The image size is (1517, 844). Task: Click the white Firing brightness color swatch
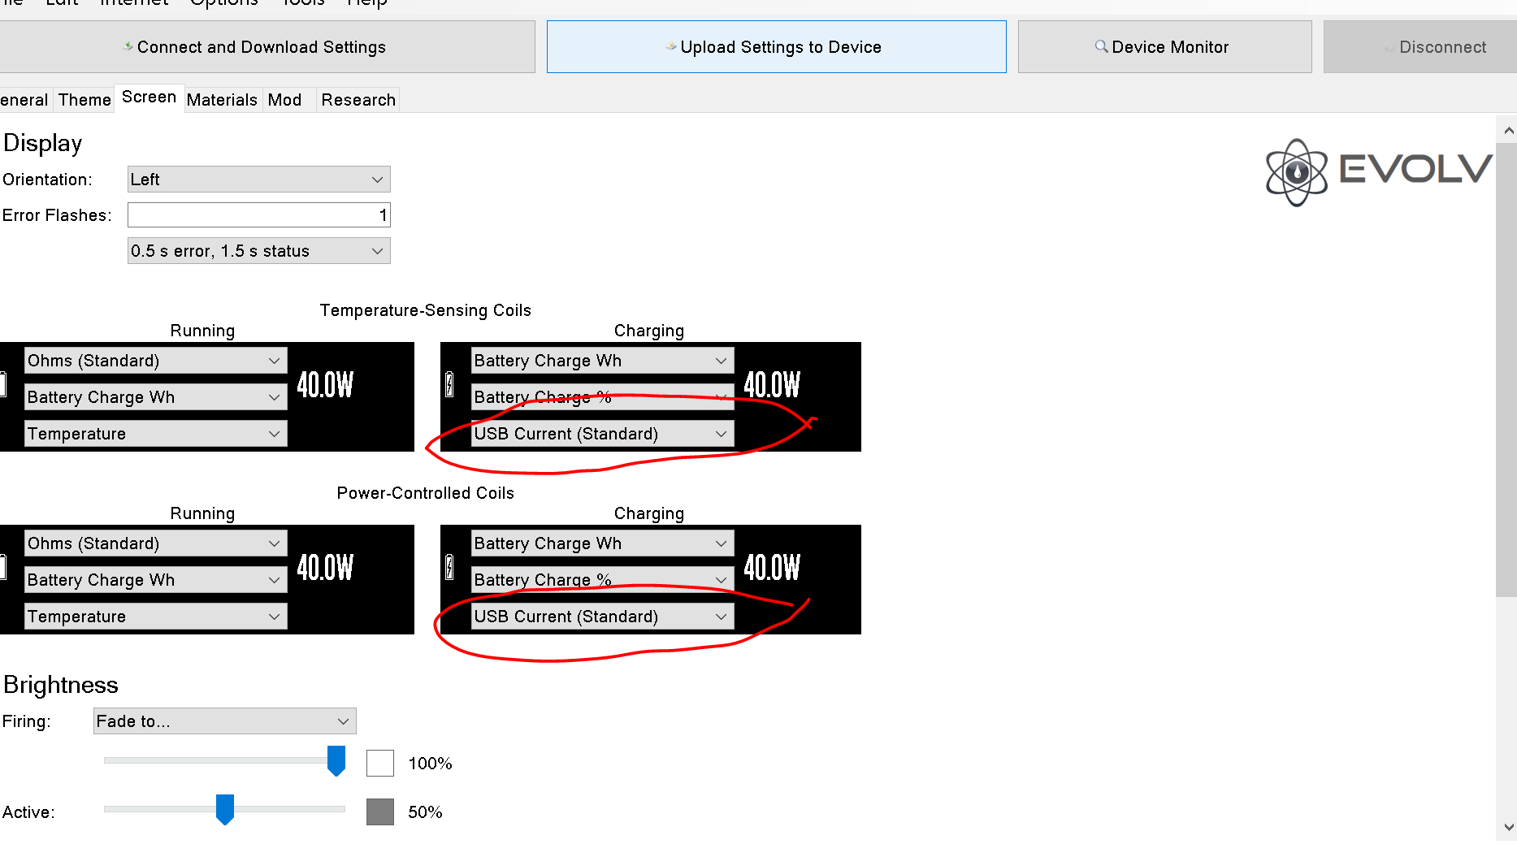pyautogui.click(x=380, y=764)
